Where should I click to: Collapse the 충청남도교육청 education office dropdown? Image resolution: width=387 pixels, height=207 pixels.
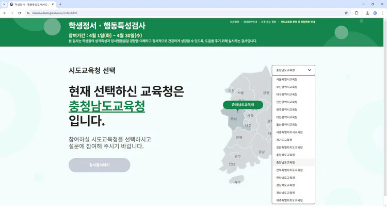click(293, 70)
